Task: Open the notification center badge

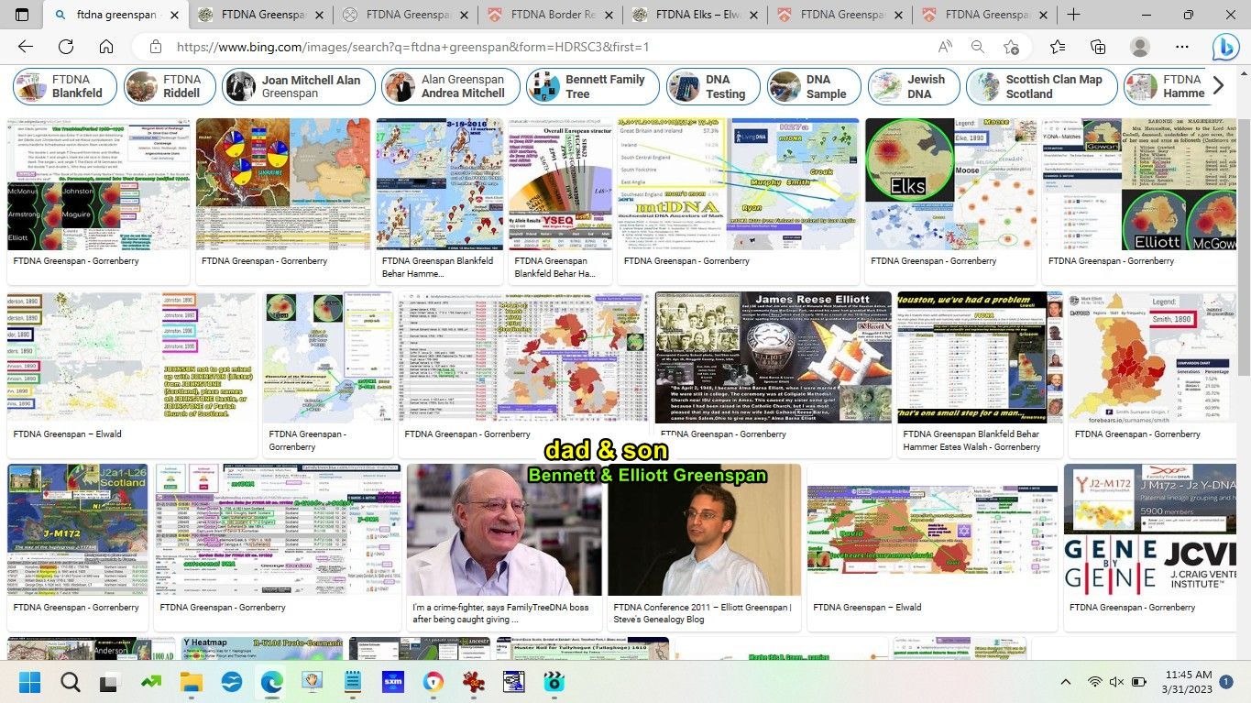Action: (x=1225, y=682)
